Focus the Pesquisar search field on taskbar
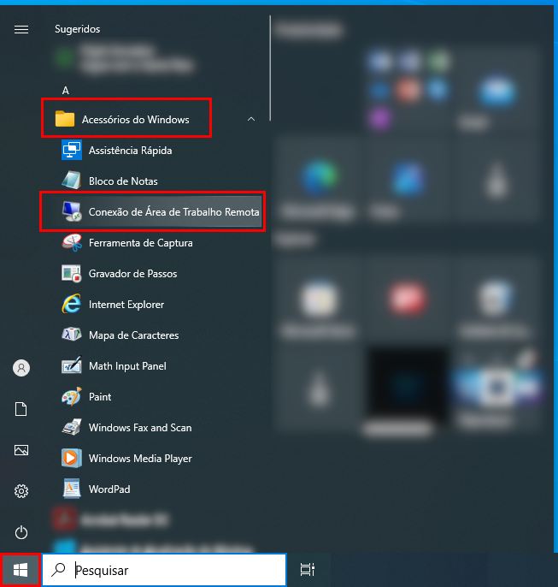The height and width of the screenshot is (587, 558). point(164,570)
